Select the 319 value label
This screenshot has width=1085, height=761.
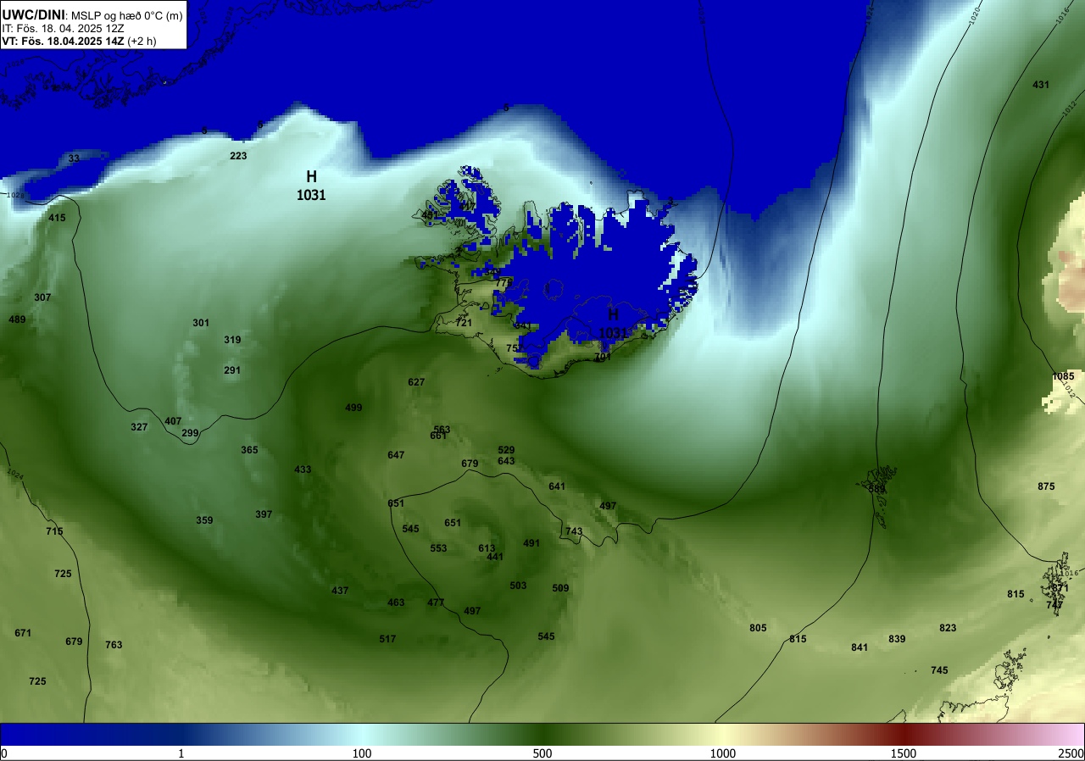(x=232, y=340)
